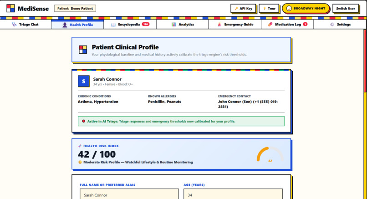The height and width of the screenshot is (199, 367).
Task: Click the 'Patient Clinical Profile' heading
Action: click(125, 47)
